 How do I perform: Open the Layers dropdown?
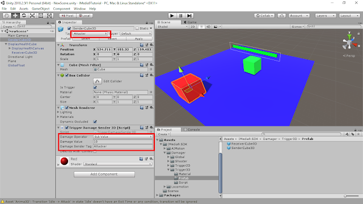click(x=325, y=15)
